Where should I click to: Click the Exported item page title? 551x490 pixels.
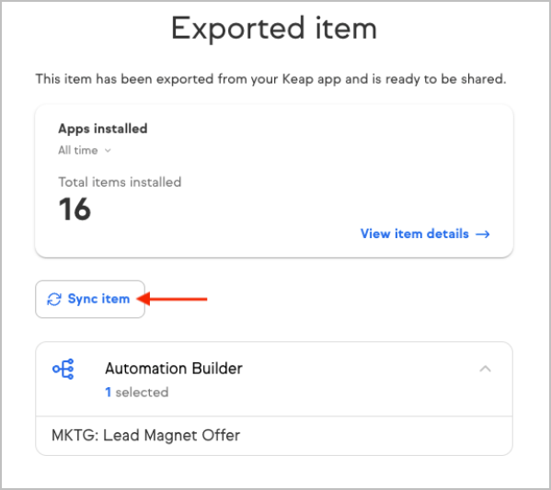[274, 28]
